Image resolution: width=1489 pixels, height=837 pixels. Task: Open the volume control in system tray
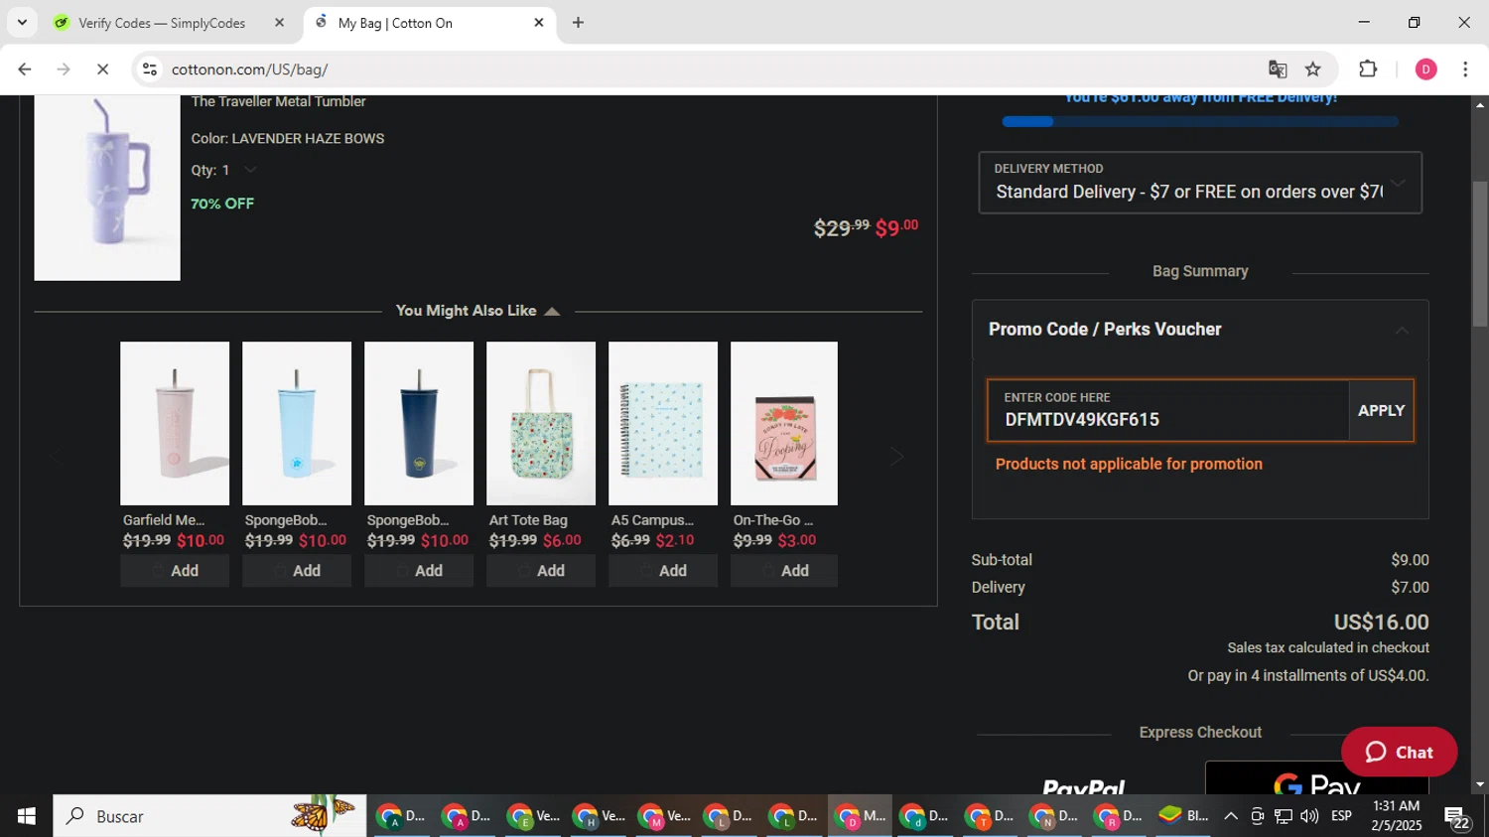pyautogui.click(x=1309, y=816)
